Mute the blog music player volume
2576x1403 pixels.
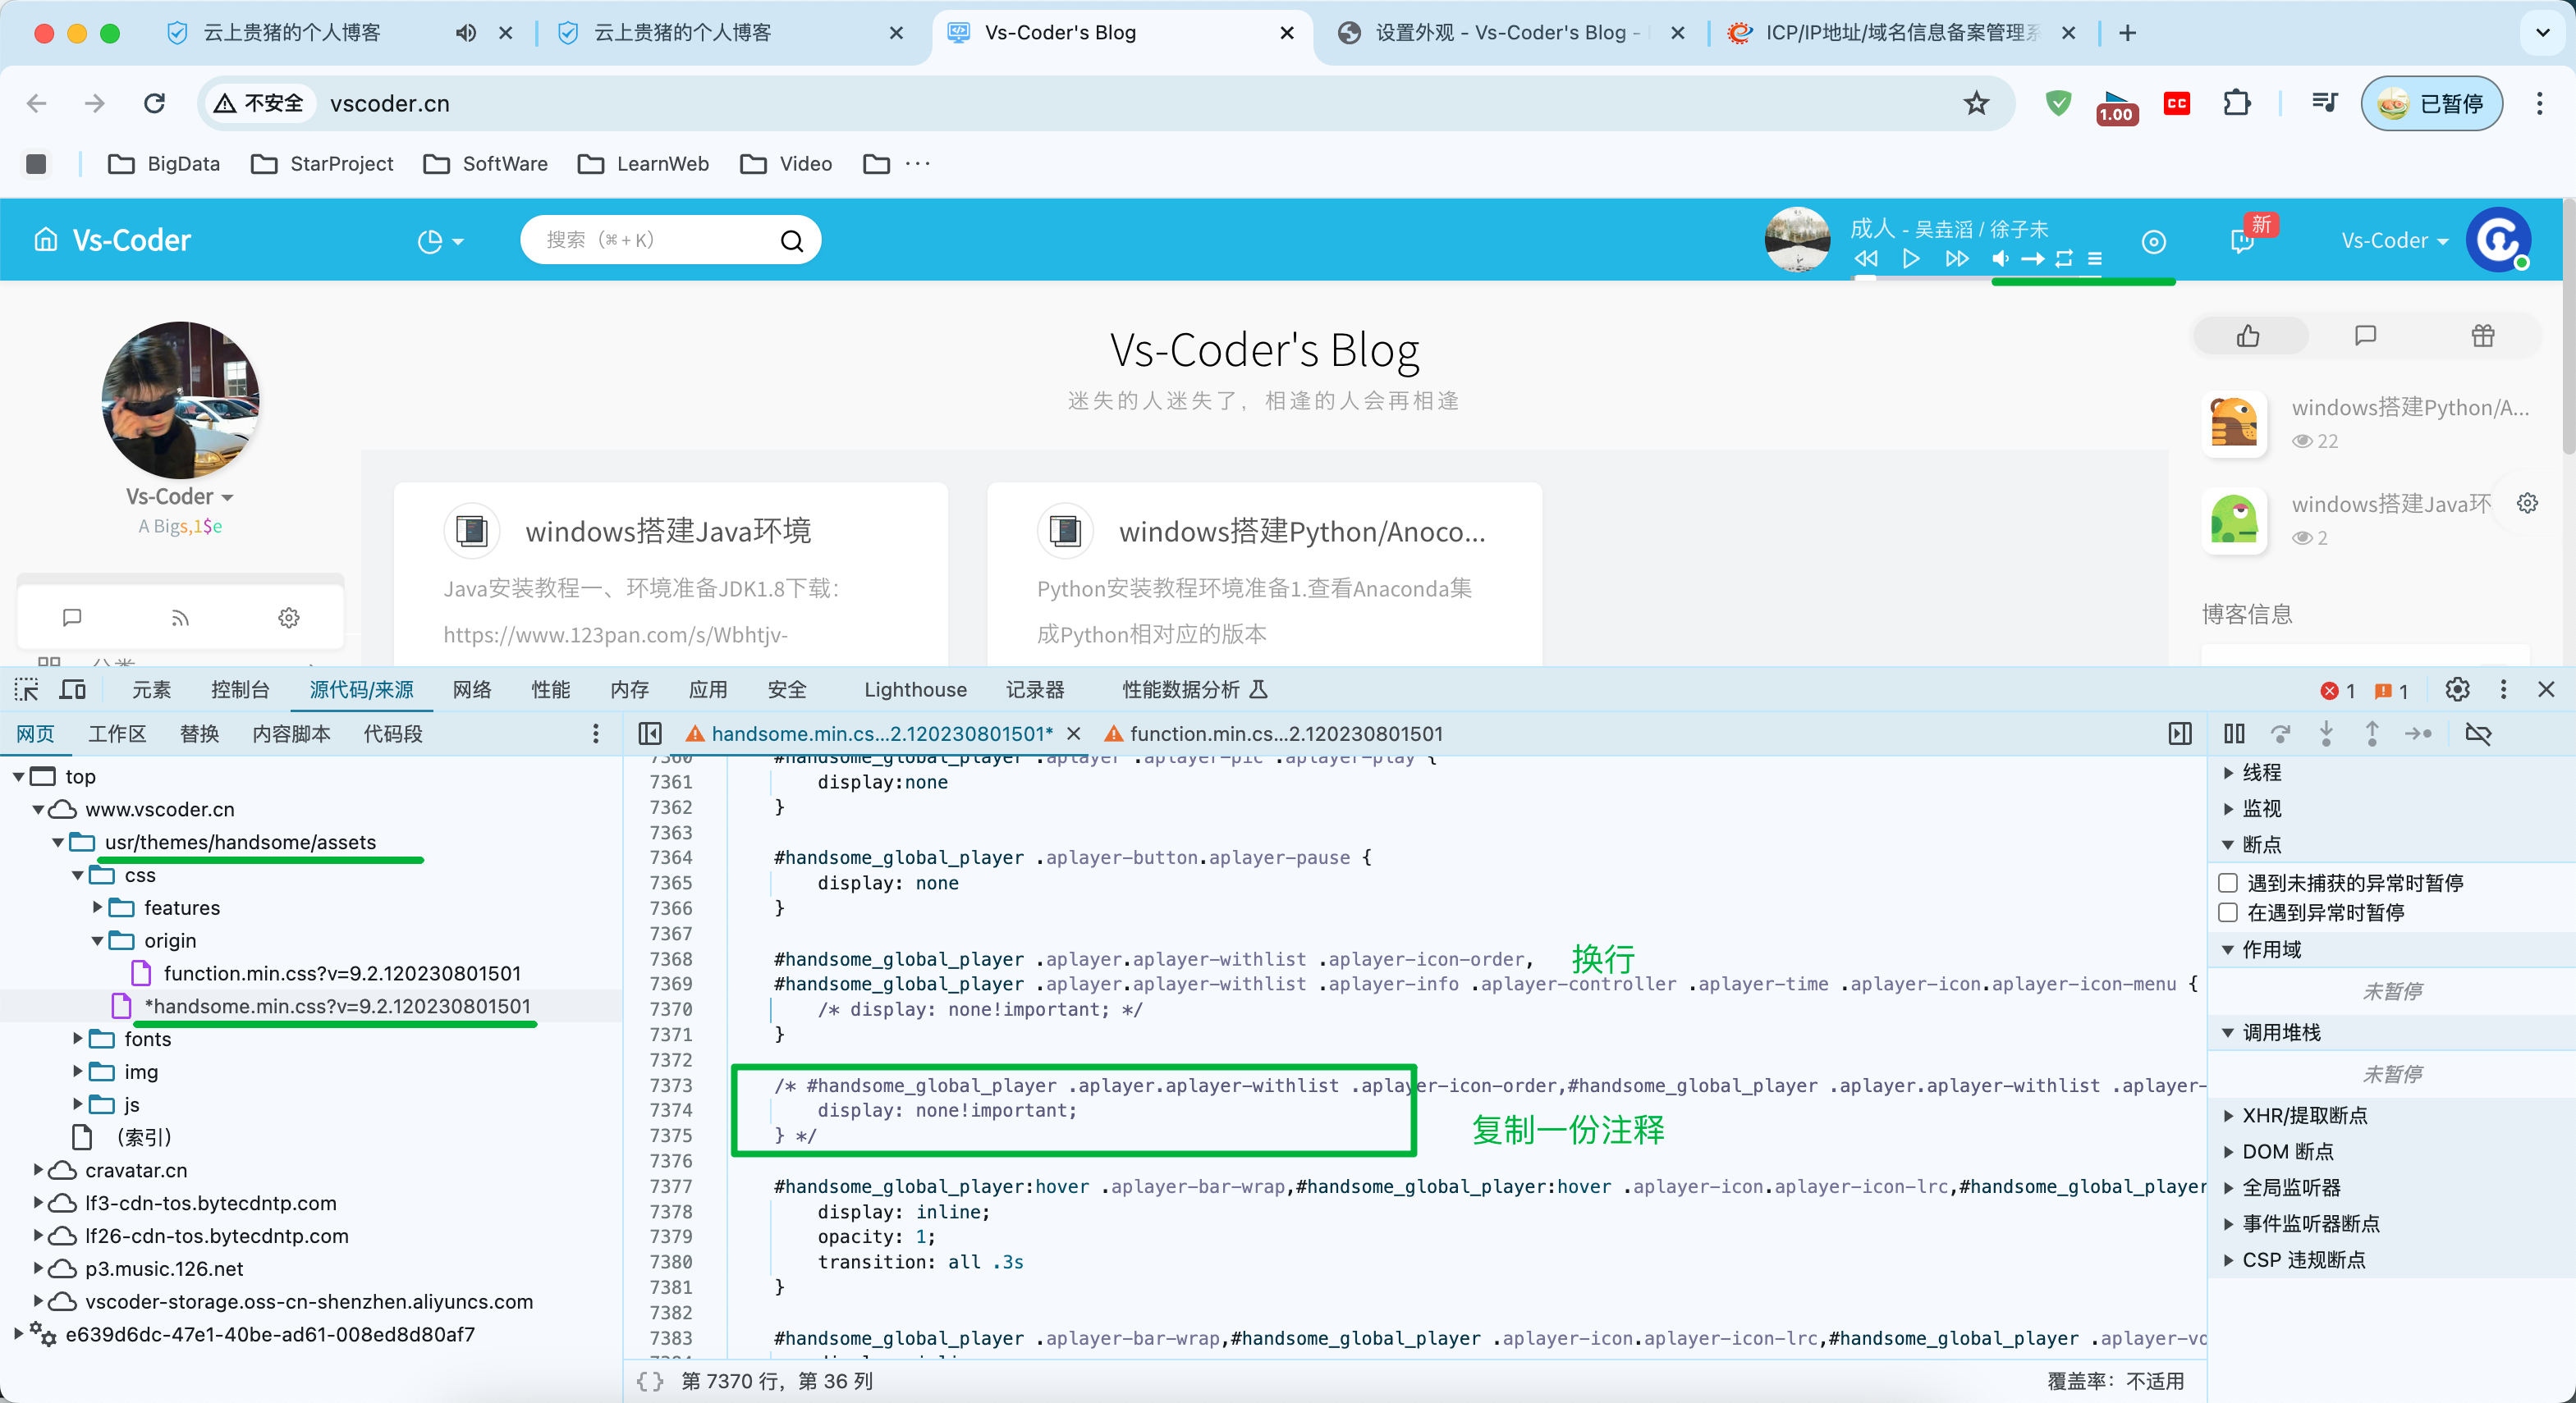[x=2000, y=258]
